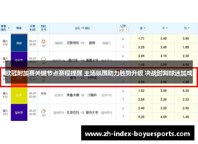
Task: Click kickoff time 05-27 03:00 for 巴甲 match
Action: (32, 95)
